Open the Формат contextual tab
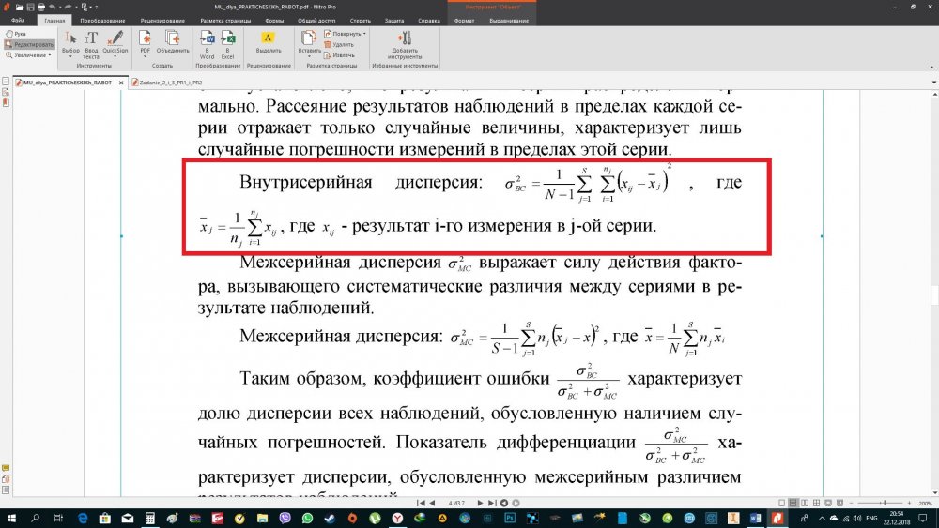The width and height of the screenshot is (939, 528). 464,21
